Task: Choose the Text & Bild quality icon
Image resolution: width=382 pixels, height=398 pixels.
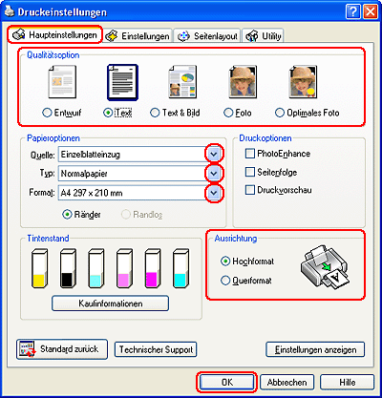Action: (182, 82)
